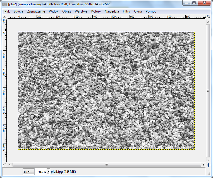Click the vertical scrollbar thumb
Screen dimensions: 213x178
[x=208, y=91]
